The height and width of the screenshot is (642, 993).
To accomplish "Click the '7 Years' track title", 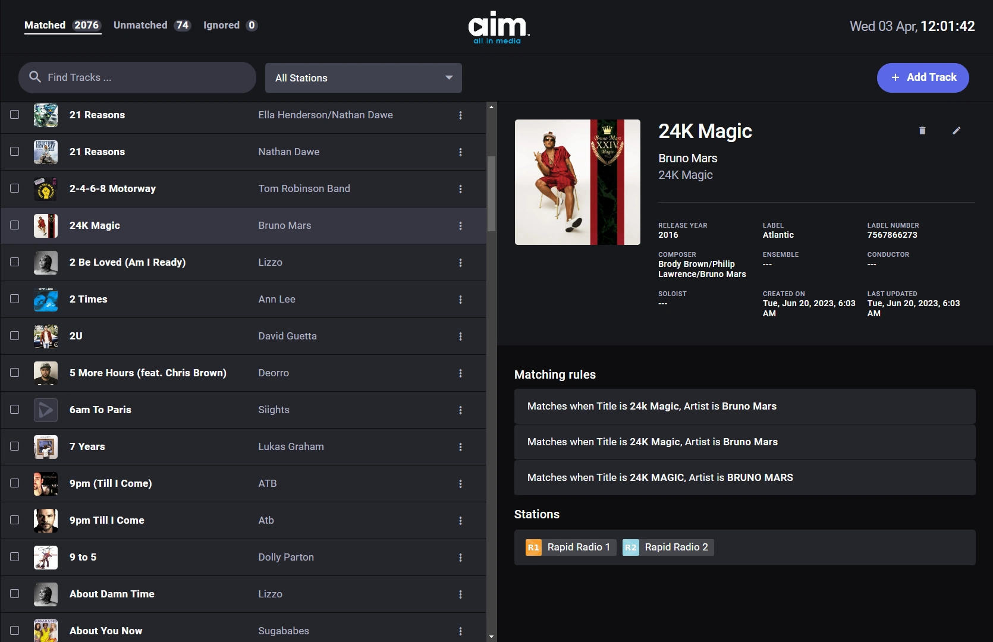I will point(87,447).
